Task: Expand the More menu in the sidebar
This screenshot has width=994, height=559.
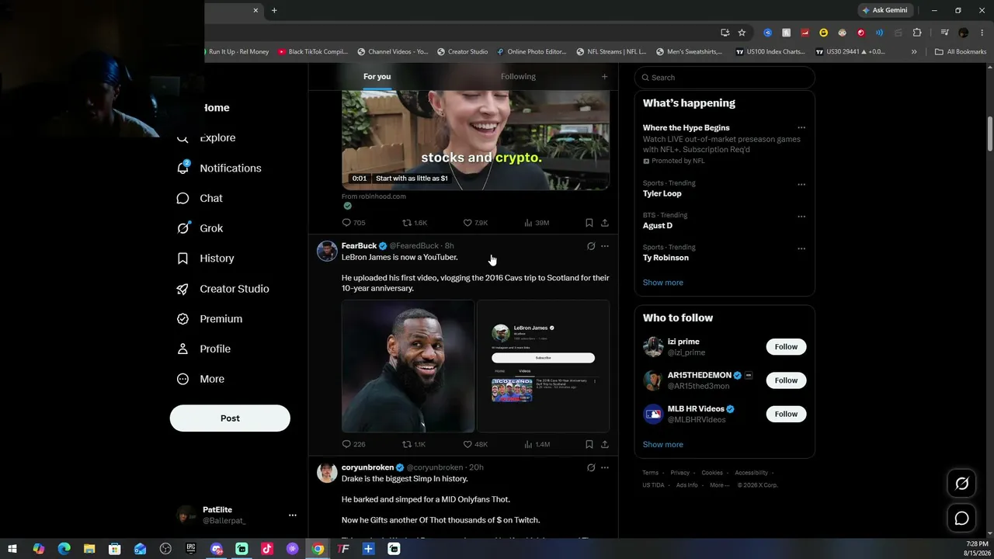Action: [200, 380]
